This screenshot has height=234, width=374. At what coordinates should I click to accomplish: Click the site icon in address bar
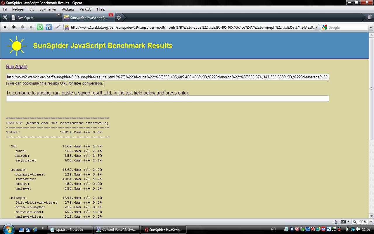(67, 27)
